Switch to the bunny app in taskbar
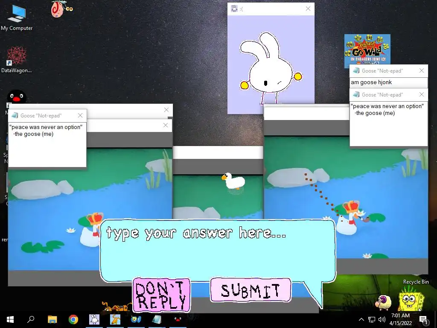 click(94, 319)
